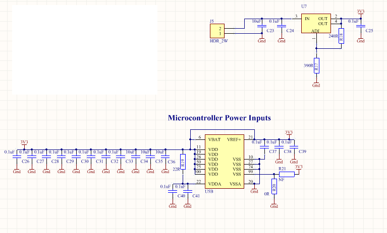Screen dimensions: 387x233
Task: Click the C32 designator label
Action: [115, 162]
